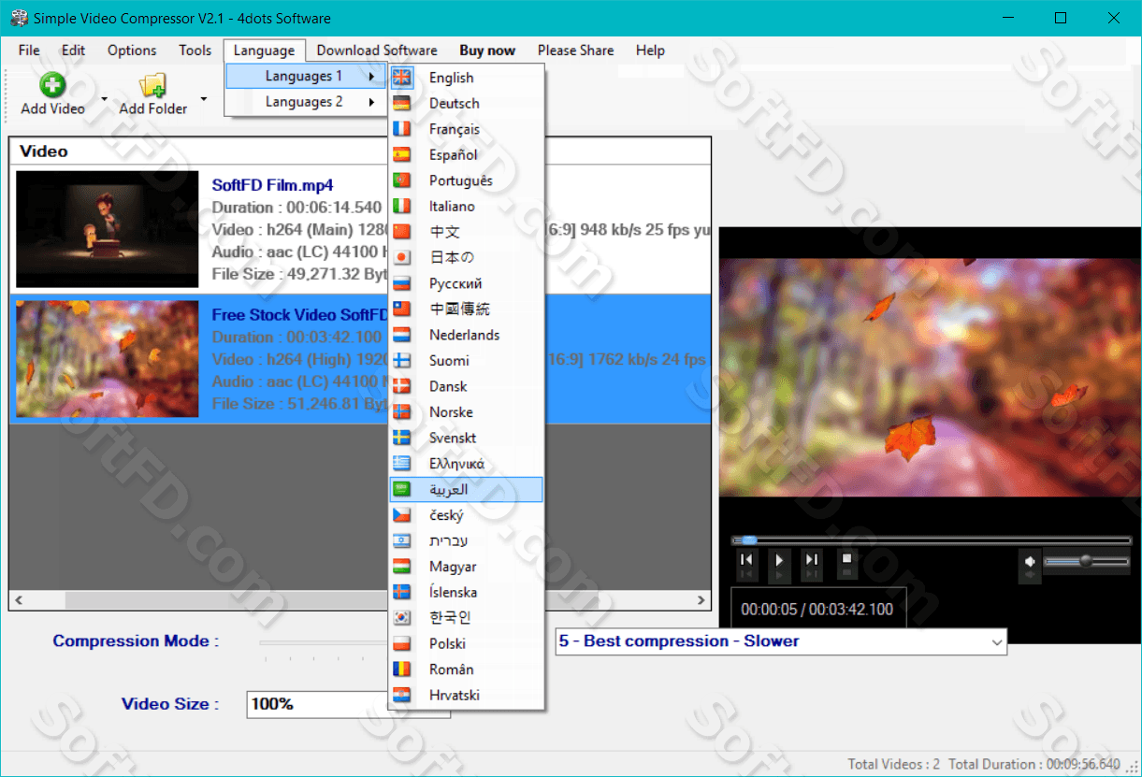The image size is (1142, 777).
Task: Click the flag beside 中文
Action: tap(402, 232)
